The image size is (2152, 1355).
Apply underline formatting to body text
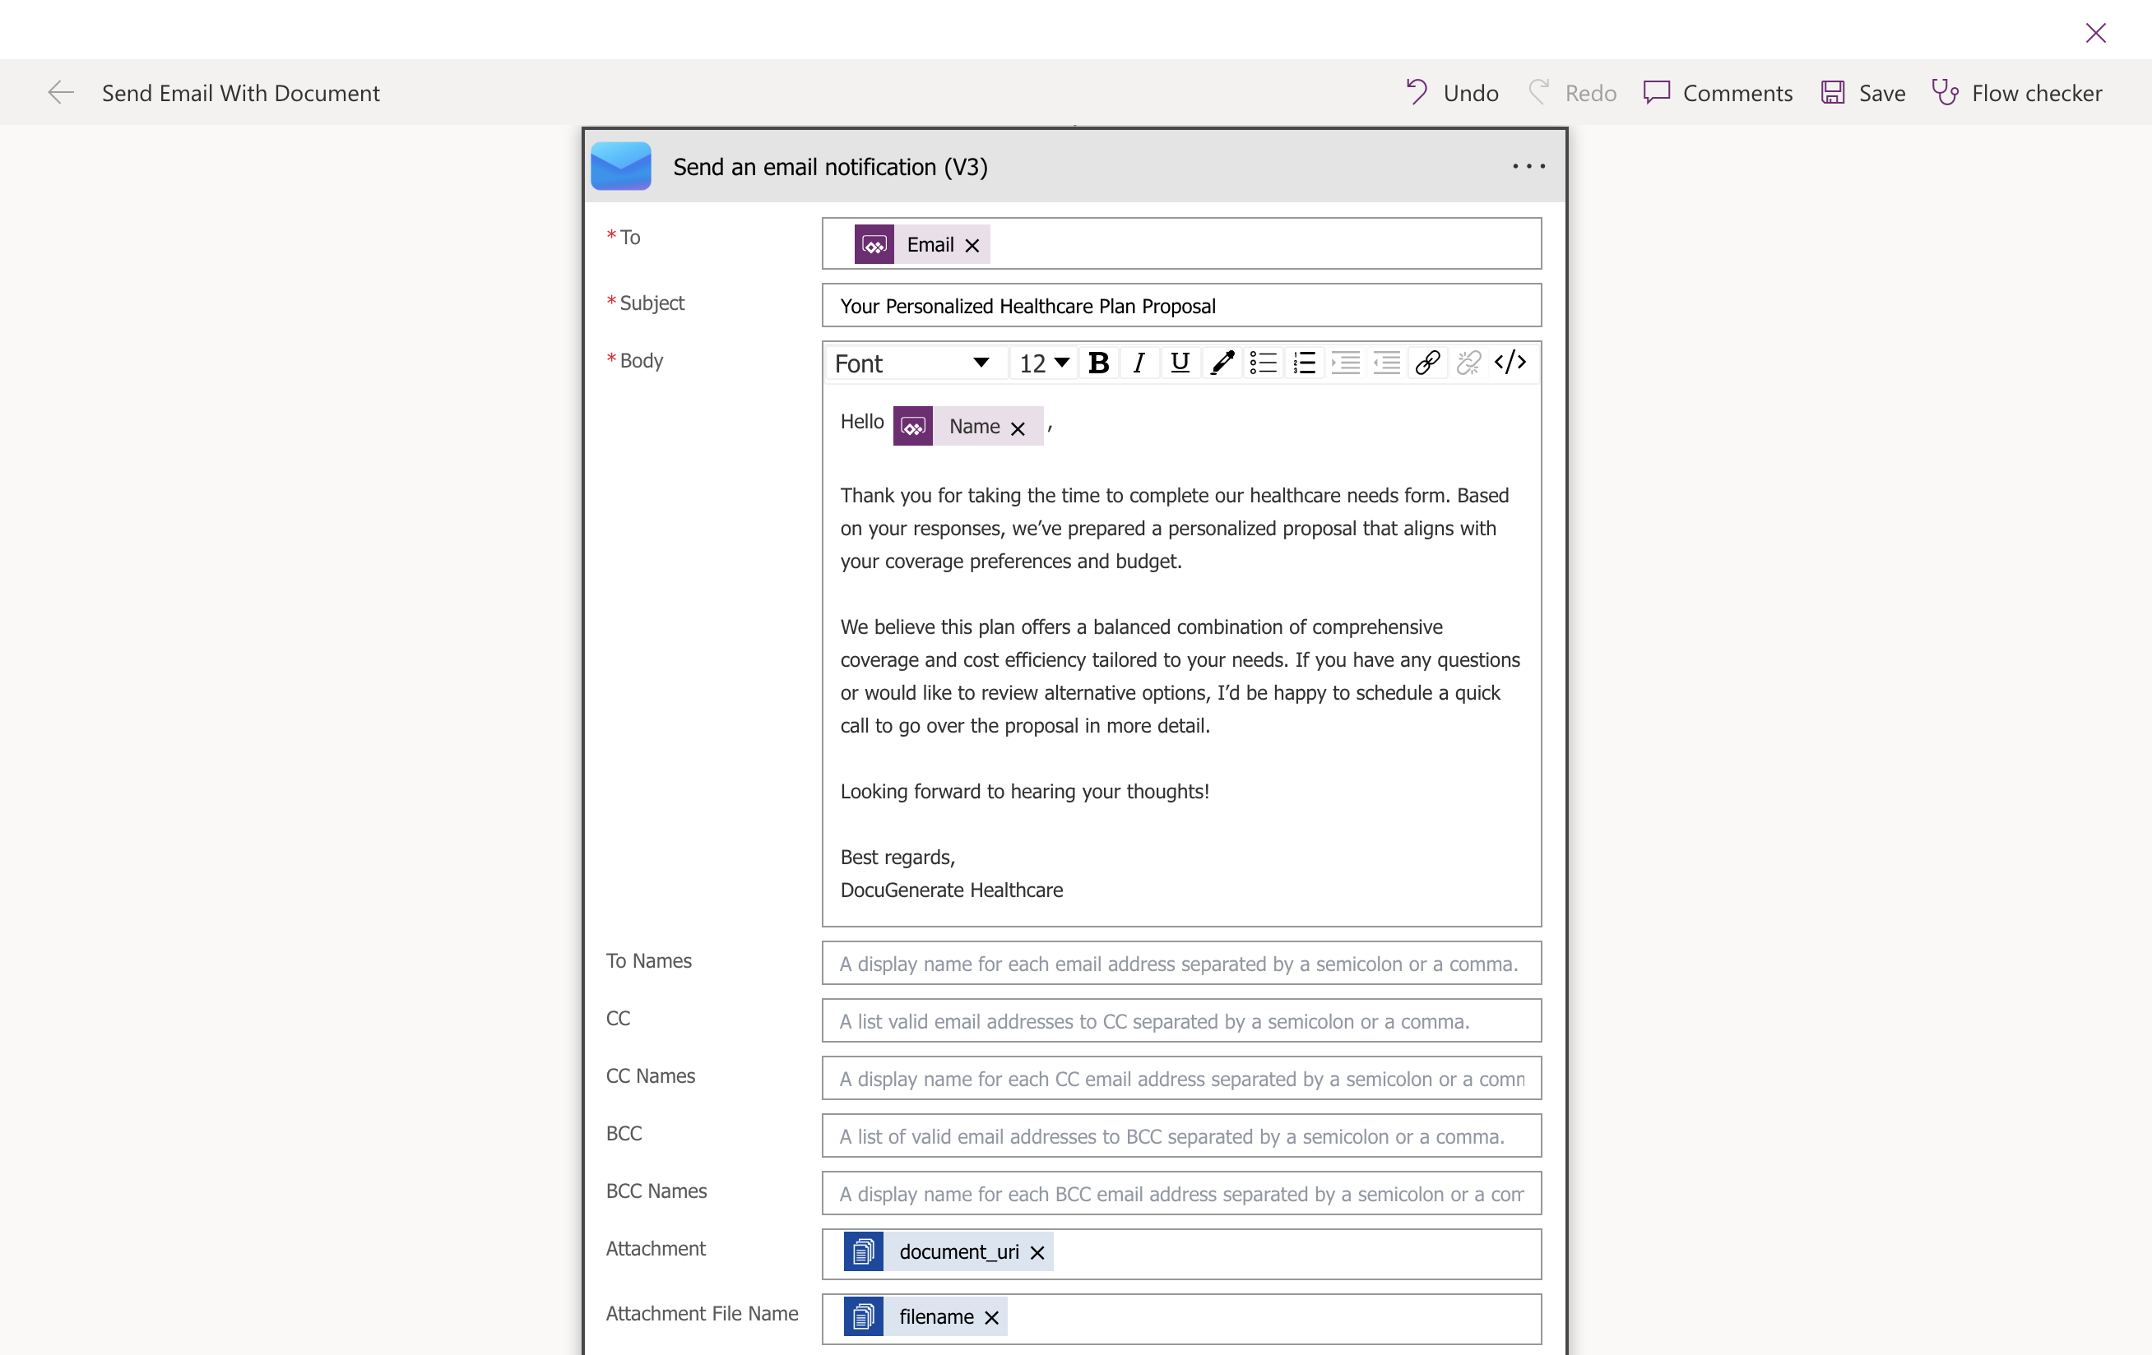click(x=1180, y=363)
